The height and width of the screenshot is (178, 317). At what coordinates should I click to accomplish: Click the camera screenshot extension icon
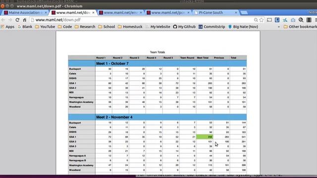(293, 20)
